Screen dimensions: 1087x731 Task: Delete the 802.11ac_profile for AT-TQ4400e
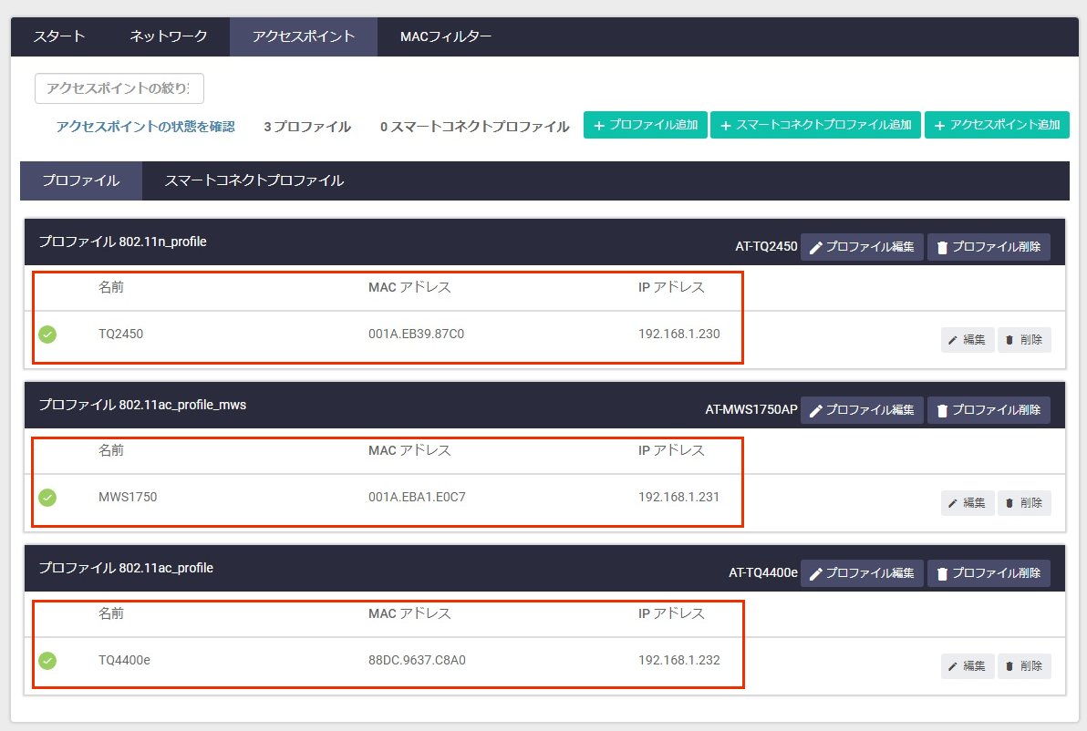[989, 573]
